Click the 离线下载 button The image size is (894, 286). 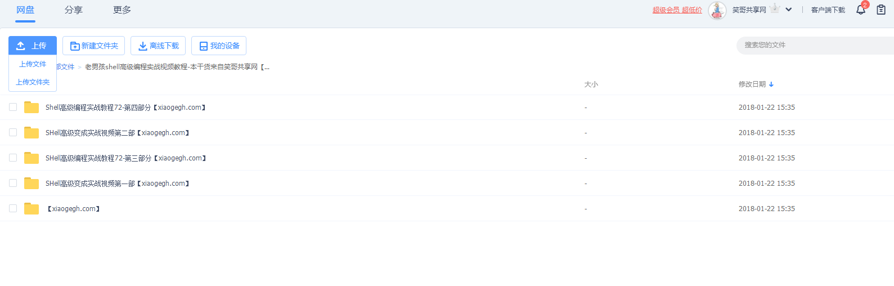point(158,46)
